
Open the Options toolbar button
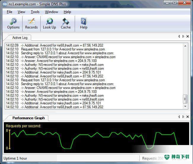pos(13,23)
